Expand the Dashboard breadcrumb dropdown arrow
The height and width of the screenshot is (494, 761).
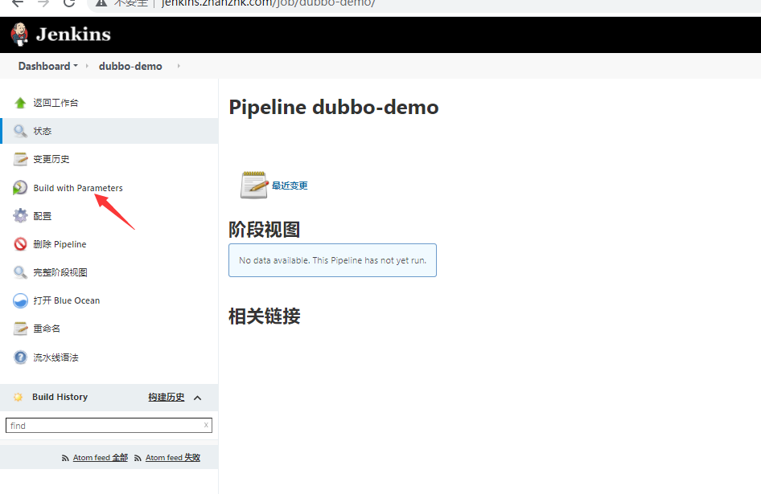click(x=76, y=65)
